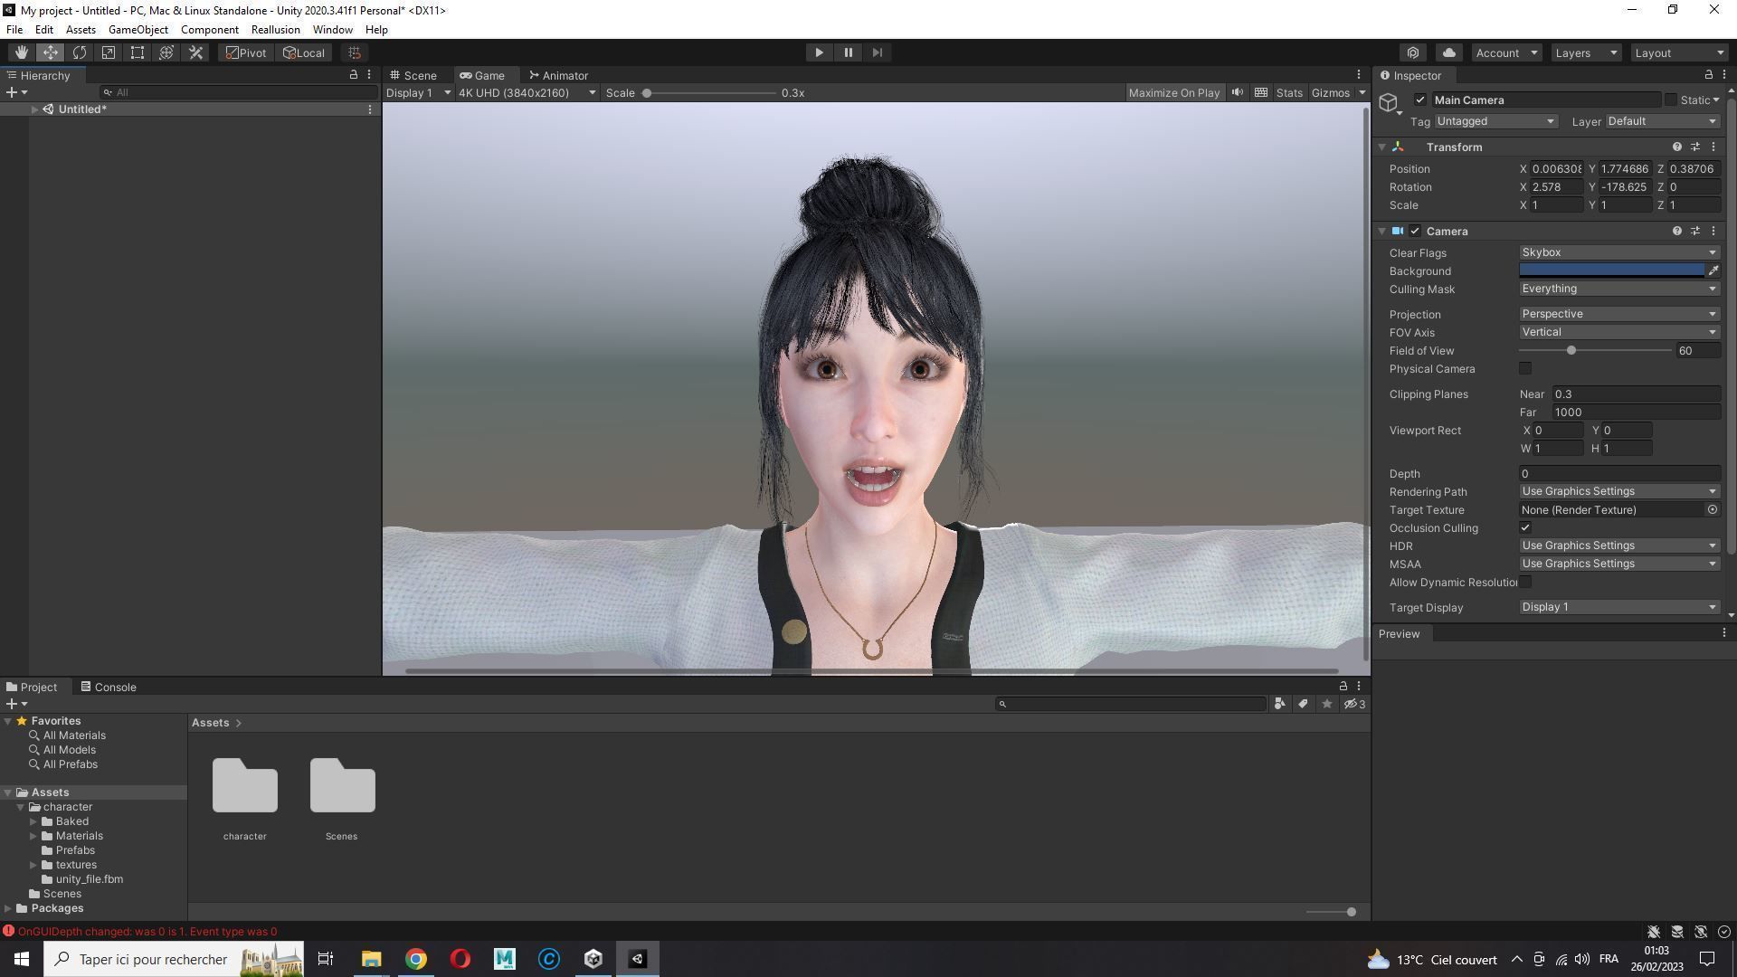Screen dimensions: 1737x977
Task: Open the Projection Perspective dropdown
Action: (1618, 314)
